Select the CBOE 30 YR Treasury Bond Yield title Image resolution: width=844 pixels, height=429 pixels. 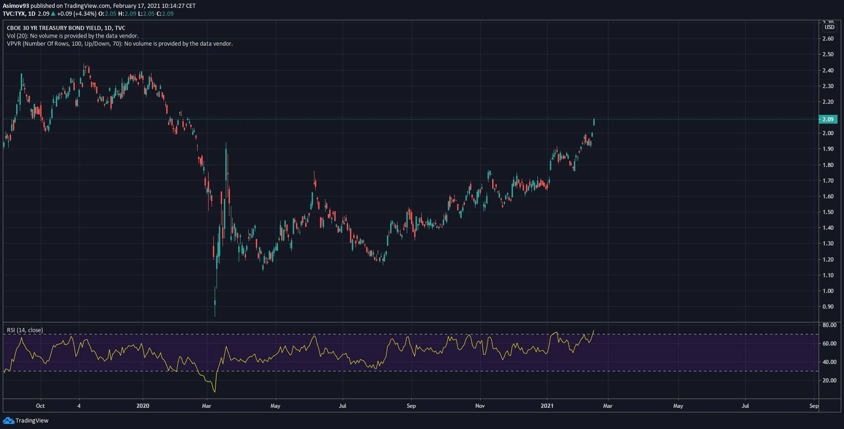click(66, 28)
